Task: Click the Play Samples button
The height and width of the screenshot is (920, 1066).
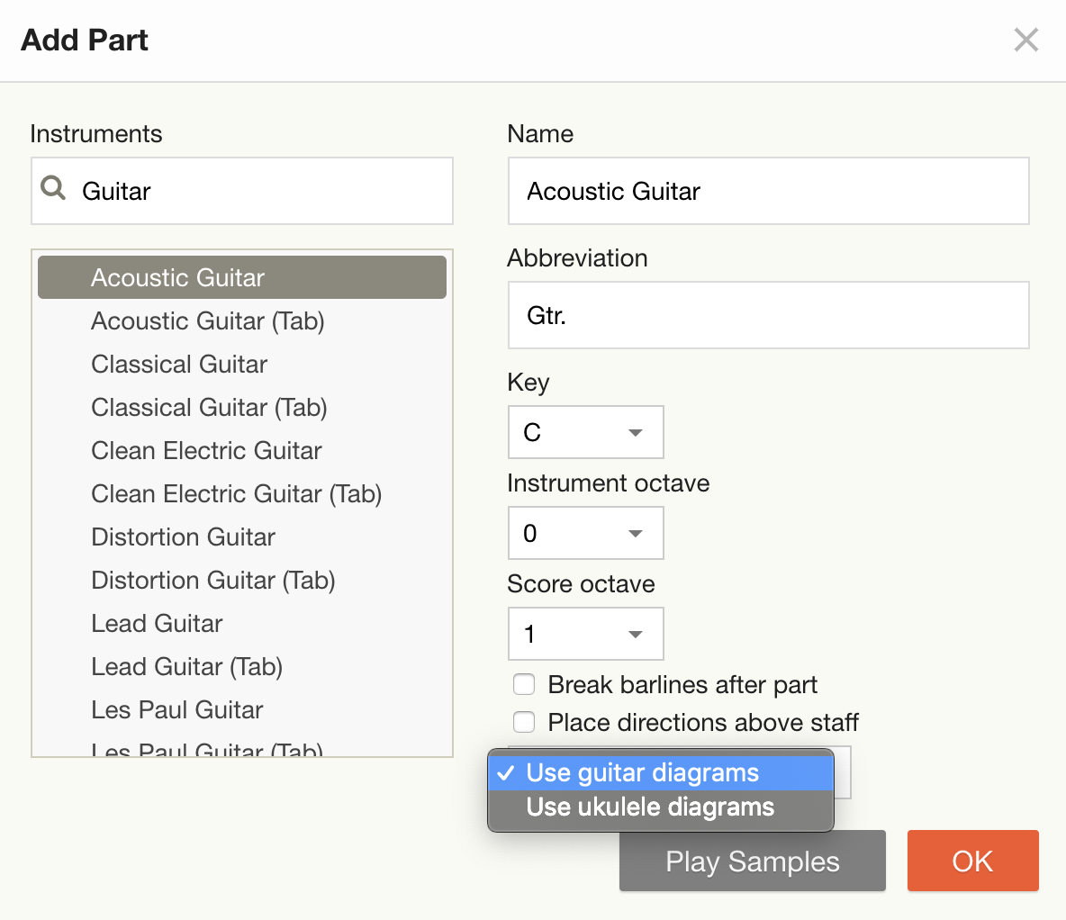Action: coord(752,861)
